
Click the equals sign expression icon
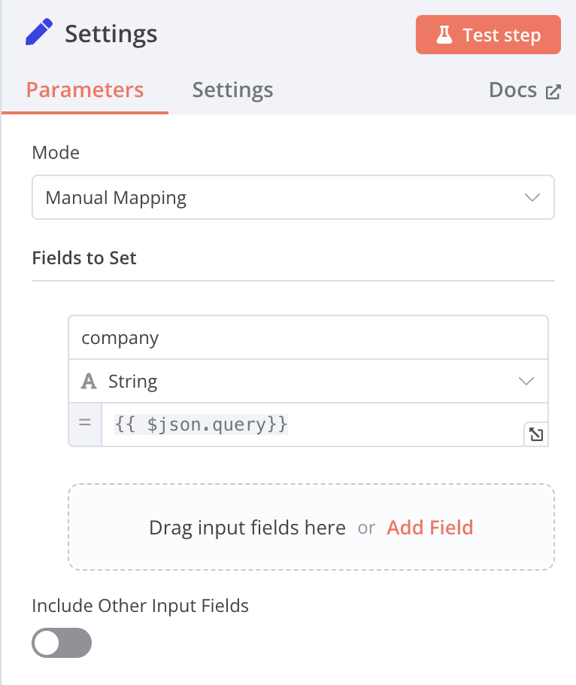point(85,424)
